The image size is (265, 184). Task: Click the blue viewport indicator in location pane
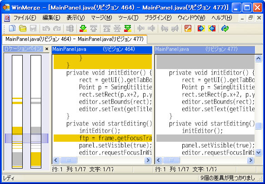26,138
